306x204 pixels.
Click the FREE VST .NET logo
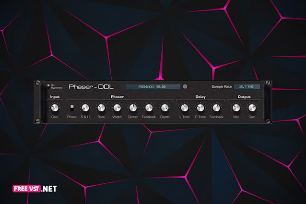tap(35, 189)
